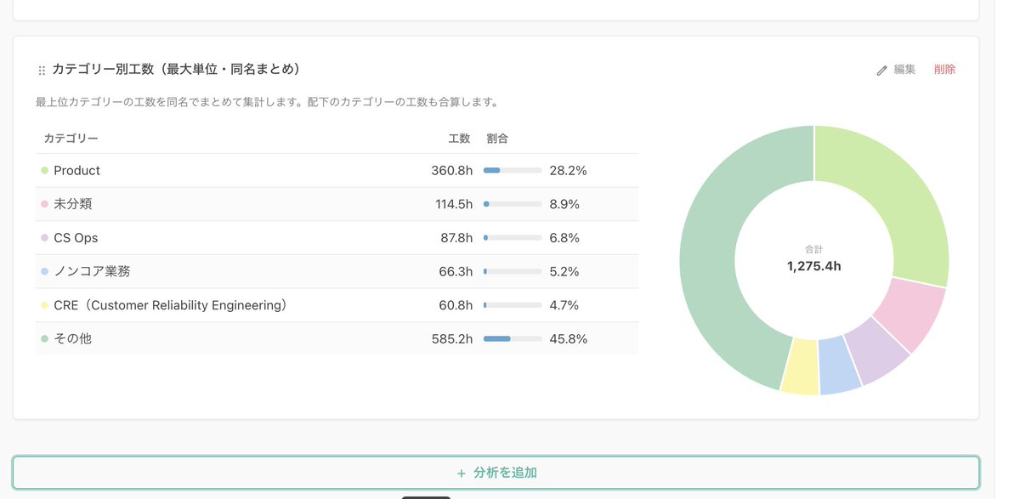Click the pink 未分類 donut segment
This screenshot has height=499, width=1020.
[x=909, y=310]
